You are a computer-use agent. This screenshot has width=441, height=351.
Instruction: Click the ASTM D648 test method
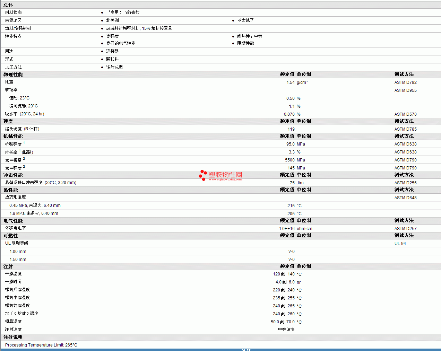(406, 198)
